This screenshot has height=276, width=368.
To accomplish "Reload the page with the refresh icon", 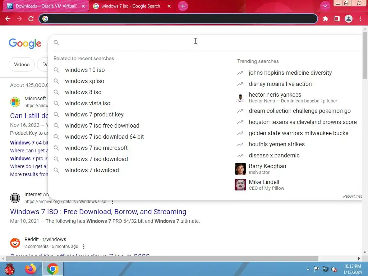I will (31, 19).
